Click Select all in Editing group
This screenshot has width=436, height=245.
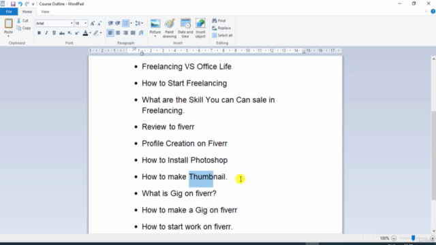click(x=222, y=35)
